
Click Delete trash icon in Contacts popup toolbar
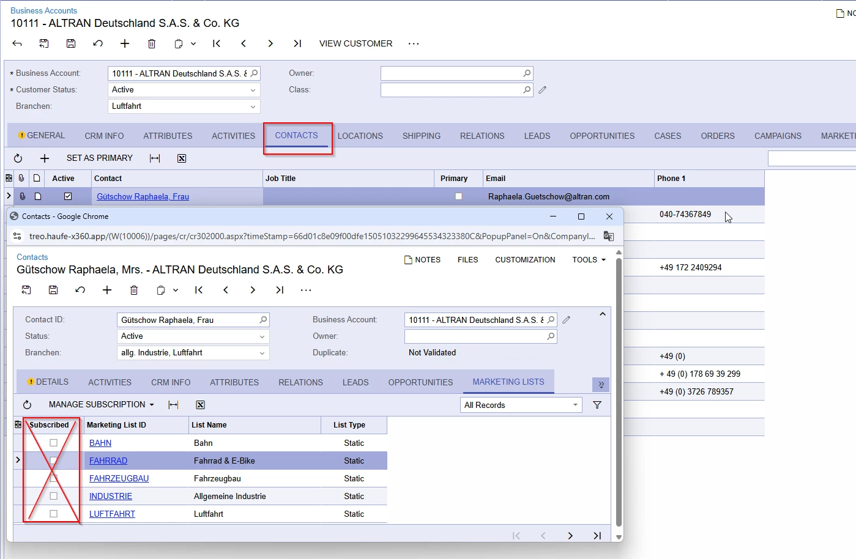coord(134,290)
